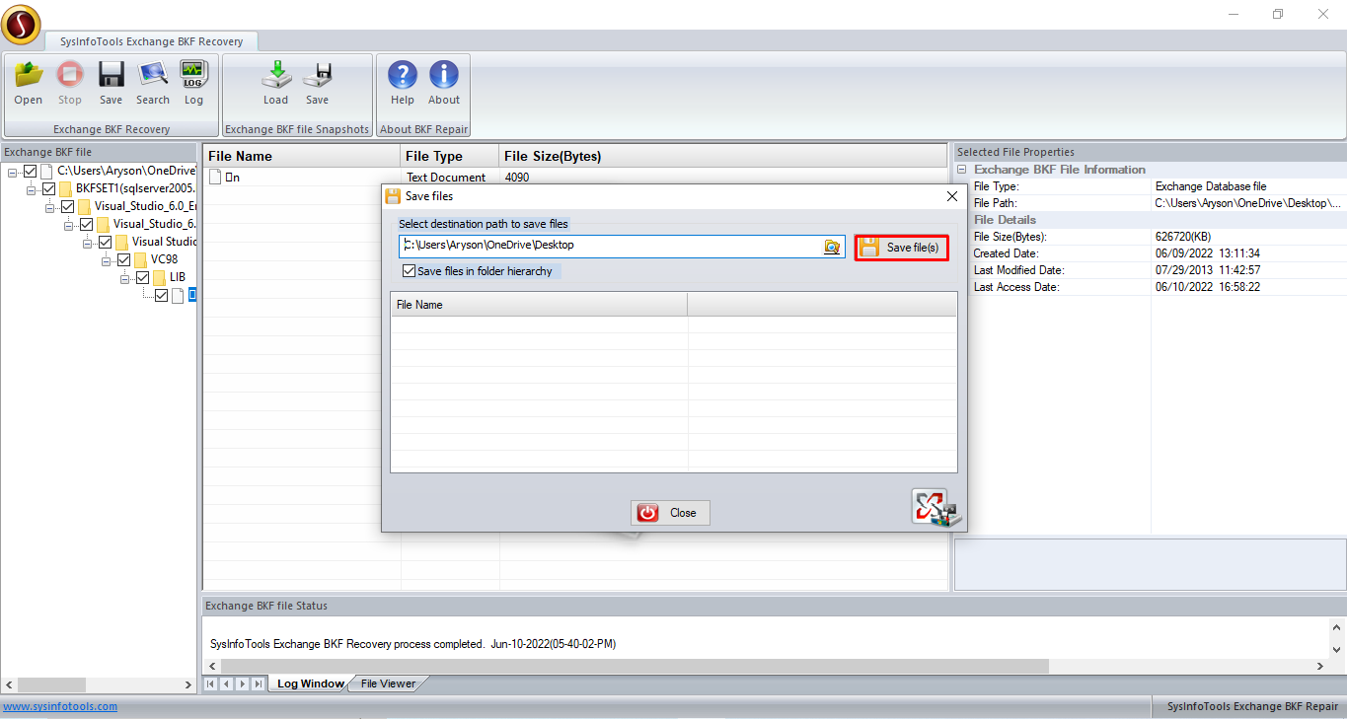Uncheck Save files in folder hierarchy
Viewport: 1347px width, 719px height.
click(410, 271)
